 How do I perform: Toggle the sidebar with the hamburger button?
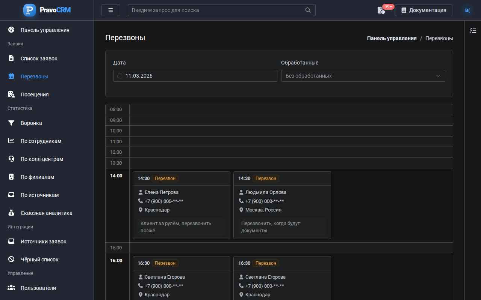coord(111,10)
